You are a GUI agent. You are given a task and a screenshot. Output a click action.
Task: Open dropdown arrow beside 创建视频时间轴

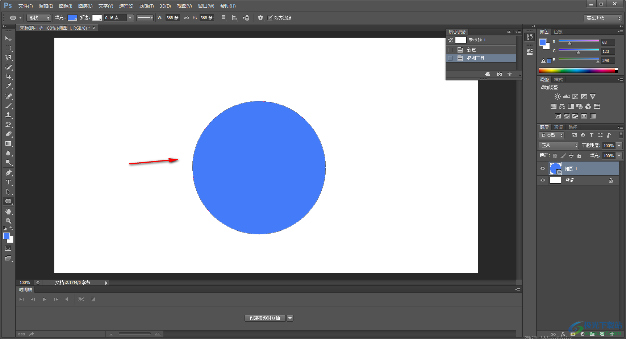[x=290, y=318]
